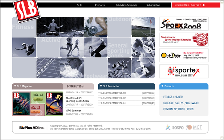Click the SLB logo in the header
The image size is (224, 140).
pos(27,11)
